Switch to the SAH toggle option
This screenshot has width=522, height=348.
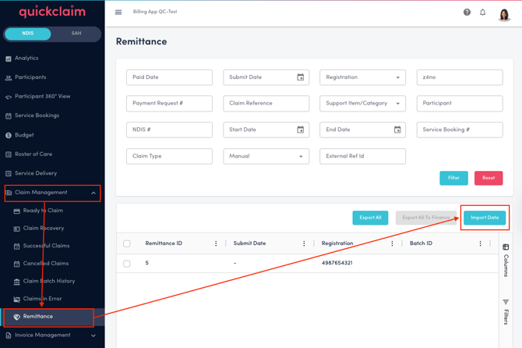point(76,34)
